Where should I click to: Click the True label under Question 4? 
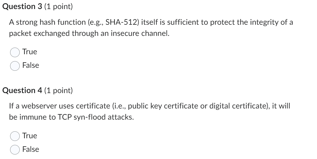coord(30,136)
